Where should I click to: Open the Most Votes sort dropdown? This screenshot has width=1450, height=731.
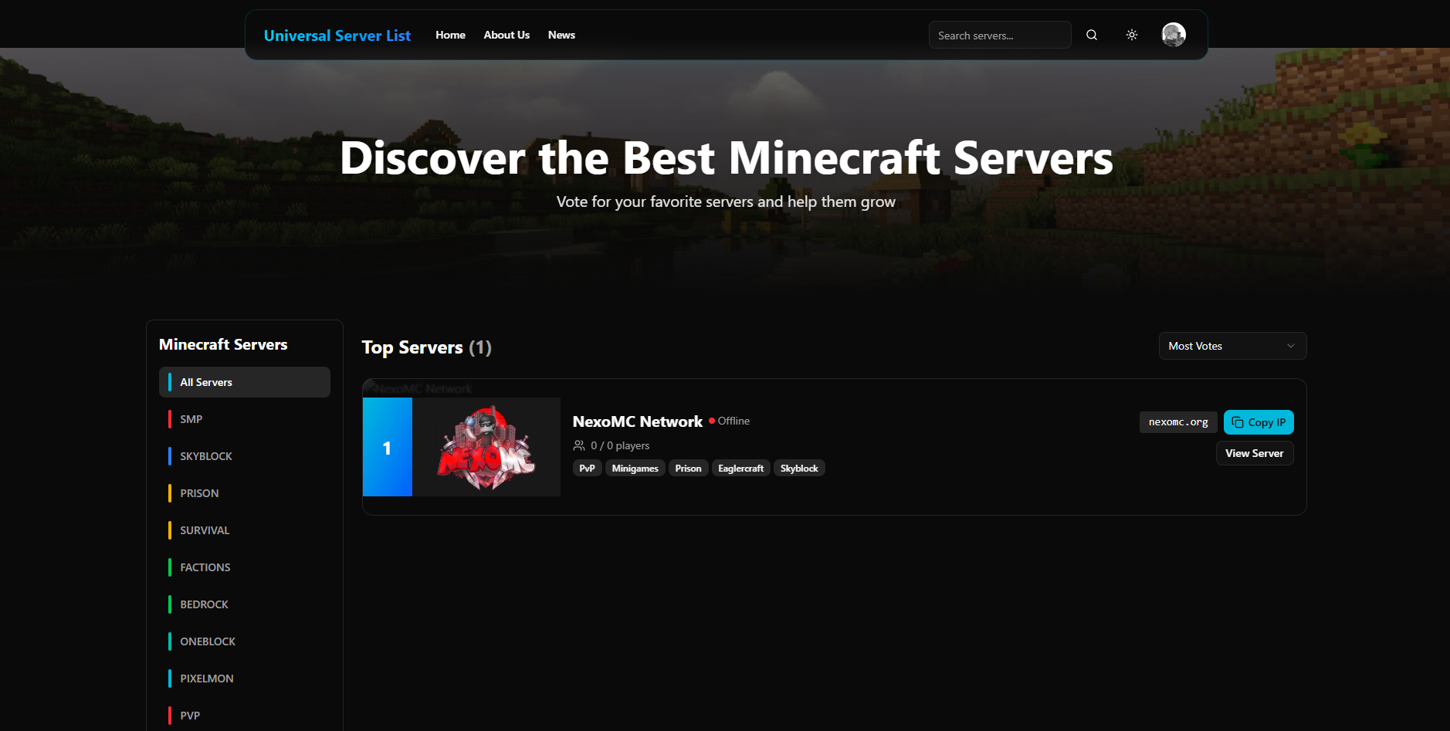pyautogui.click(x=1231, y=346)
